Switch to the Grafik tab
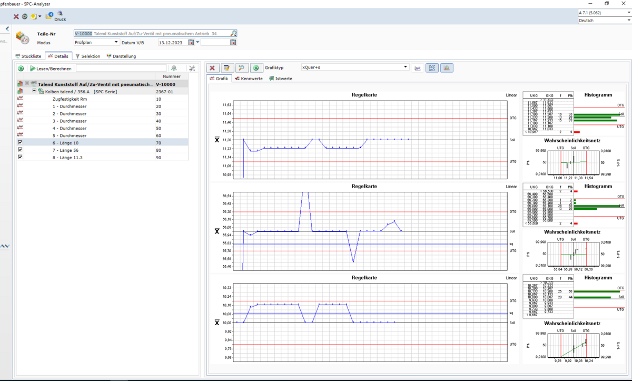 coord(219,78)
